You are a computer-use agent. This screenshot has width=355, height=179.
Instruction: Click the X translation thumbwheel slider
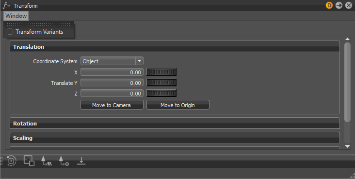click(x=161, y=72)
